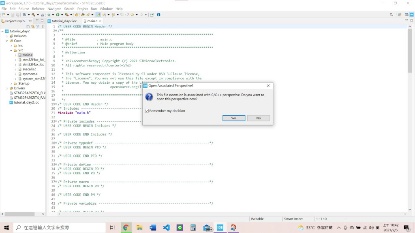Click Yes to open the perspective
Screen dimensions: 415x233
[234, 118]
